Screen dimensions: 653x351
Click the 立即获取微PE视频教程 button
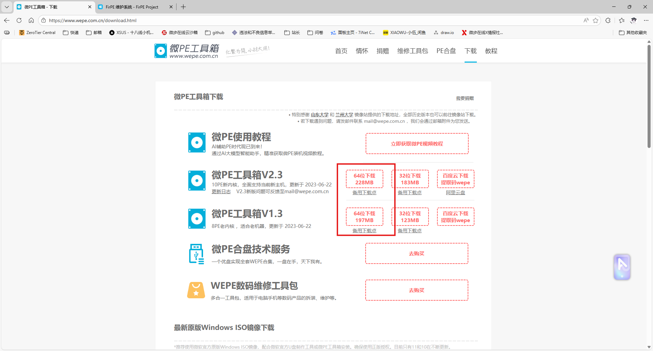pyautogui.click(x=417, y=143)
